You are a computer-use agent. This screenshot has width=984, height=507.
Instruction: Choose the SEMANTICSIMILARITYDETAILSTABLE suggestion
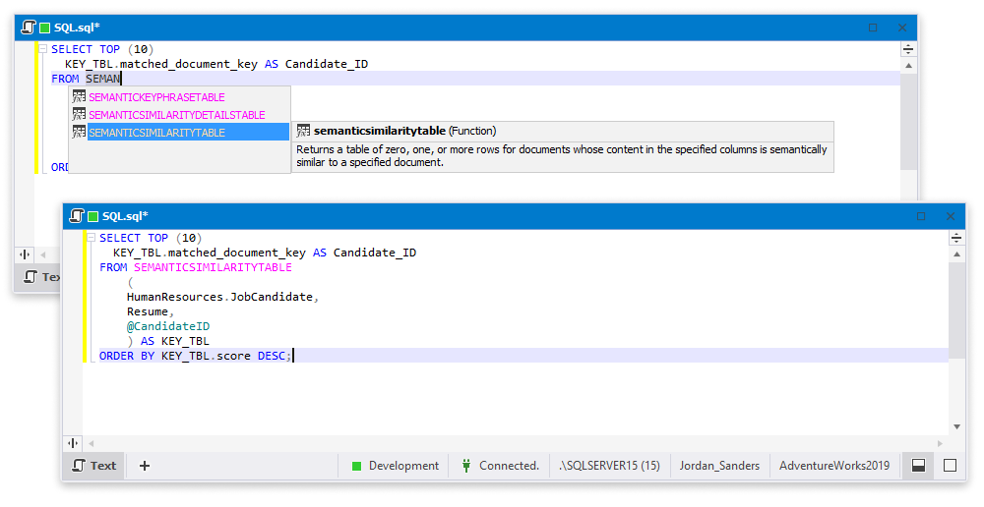[x=179, y=115]
